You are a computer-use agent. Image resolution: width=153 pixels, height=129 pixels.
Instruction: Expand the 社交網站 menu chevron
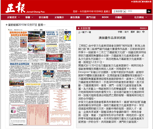click(x=146, y=17)
